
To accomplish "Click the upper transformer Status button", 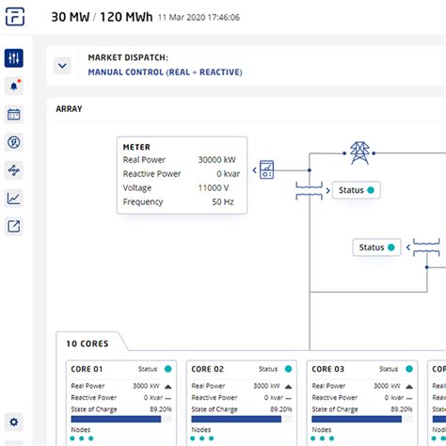I will (357, 190).
